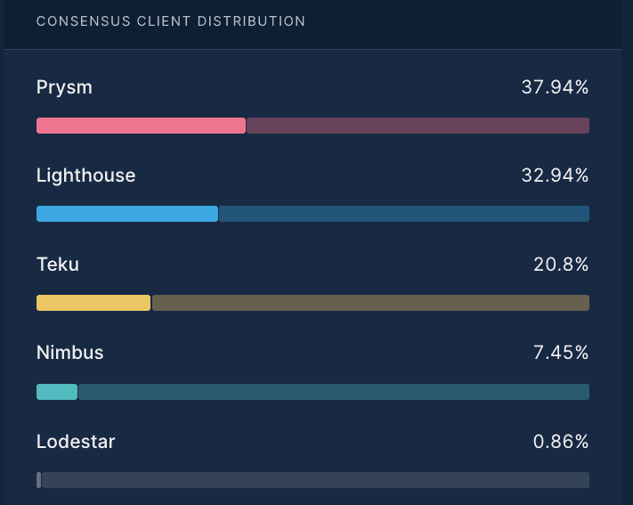Image resolution: width=633 pixels, height=505 pixels.
Task: Click the teal filled Nimbus bar segment
Action: (57, 392)
